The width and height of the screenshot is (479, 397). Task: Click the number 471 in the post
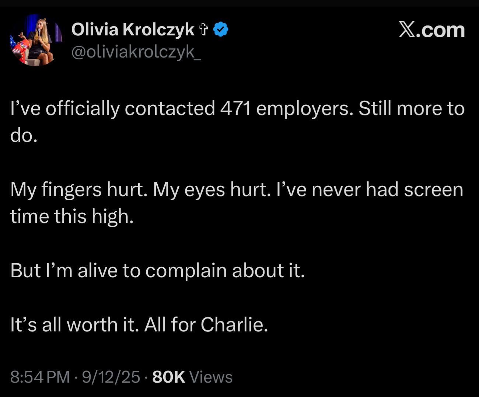tap(235, 109)
